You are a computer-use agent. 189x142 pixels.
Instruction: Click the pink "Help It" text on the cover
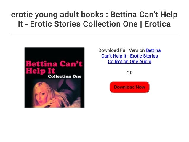click(x=40, y=71)
